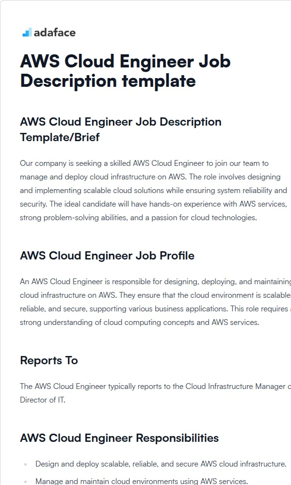Click the Design and deploy scalable bullet text
This screenshot has width=291, height=485.
point(161,464)
